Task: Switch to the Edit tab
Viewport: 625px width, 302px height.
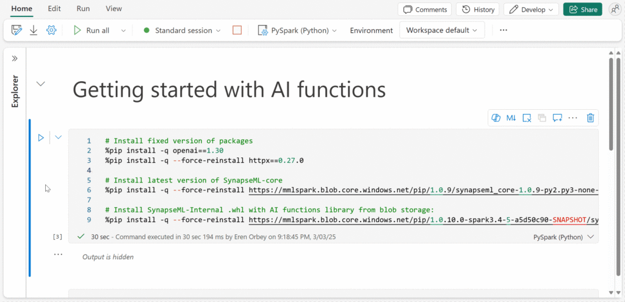Action: pyautogui.click(x=54, y=9)
